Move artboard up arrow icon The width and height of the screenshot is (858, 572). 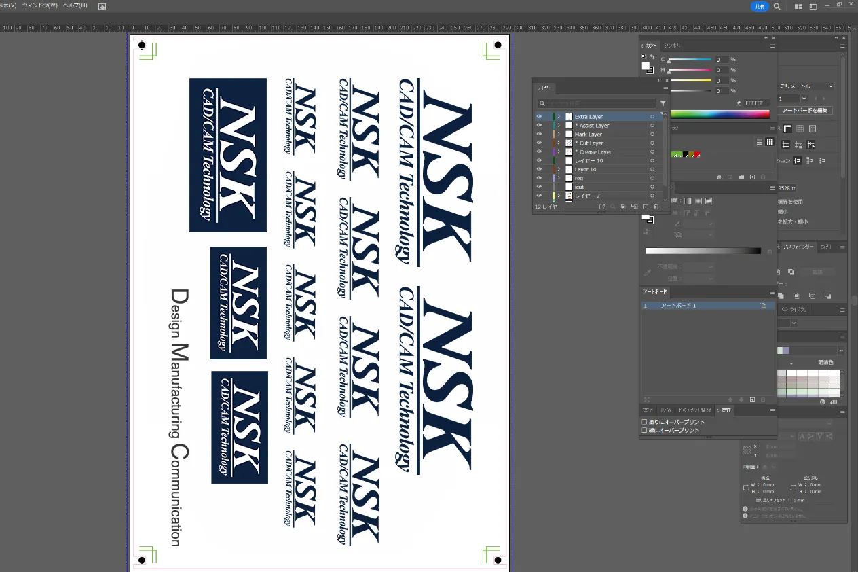[730, 399]
